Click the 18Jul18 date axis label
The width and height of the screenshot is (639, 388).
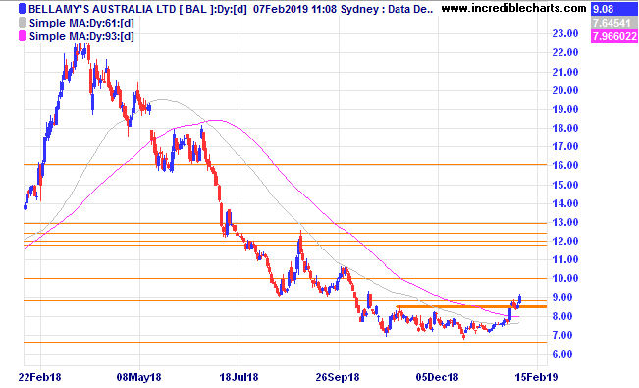click(x=239, y=377)
